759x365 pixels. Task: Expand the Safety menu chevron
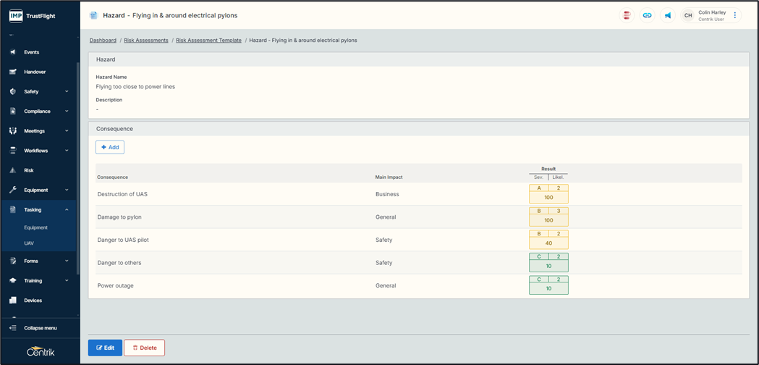67,92
